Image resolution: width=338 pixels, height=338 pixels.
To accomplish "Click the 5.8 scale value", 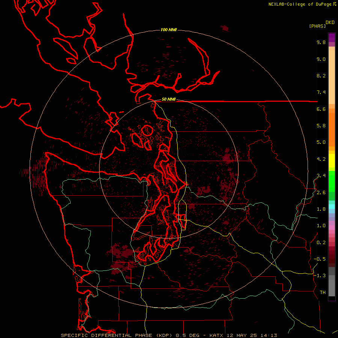I will click(321, 126).
